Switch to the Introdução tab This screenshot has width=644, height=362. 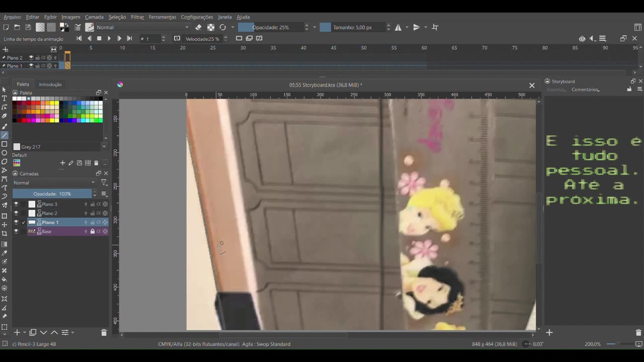(50, 84)
